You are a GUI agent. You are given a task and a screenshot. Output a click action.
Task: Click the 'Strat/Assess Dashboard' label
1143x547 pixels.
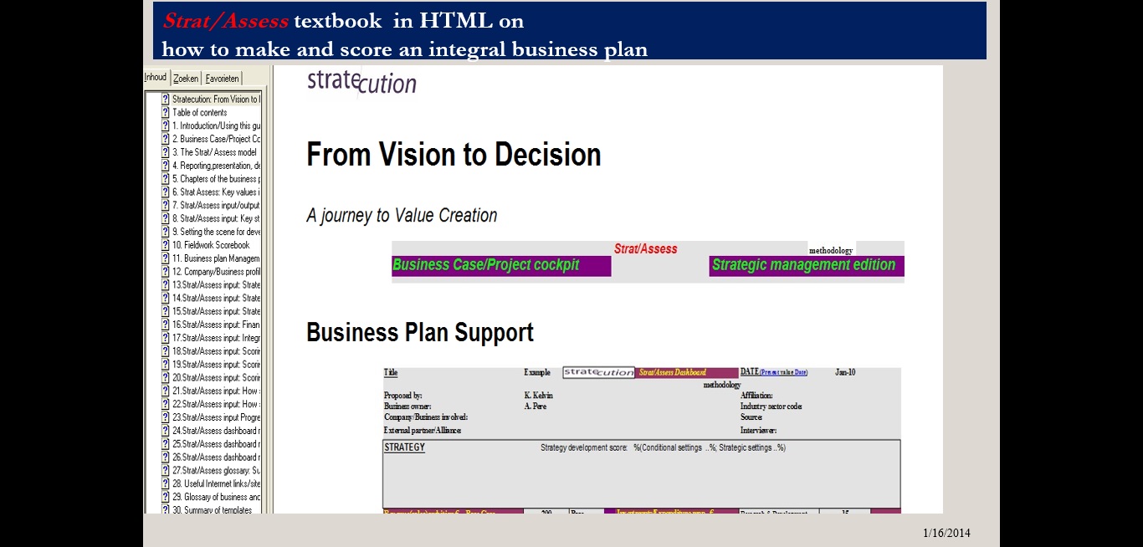[x=673, y=372]
